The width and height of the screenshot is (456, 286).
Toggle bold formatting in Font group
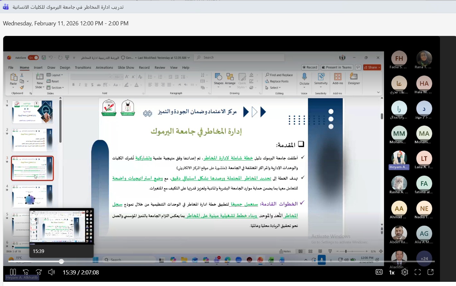click(x=74, y=85)
